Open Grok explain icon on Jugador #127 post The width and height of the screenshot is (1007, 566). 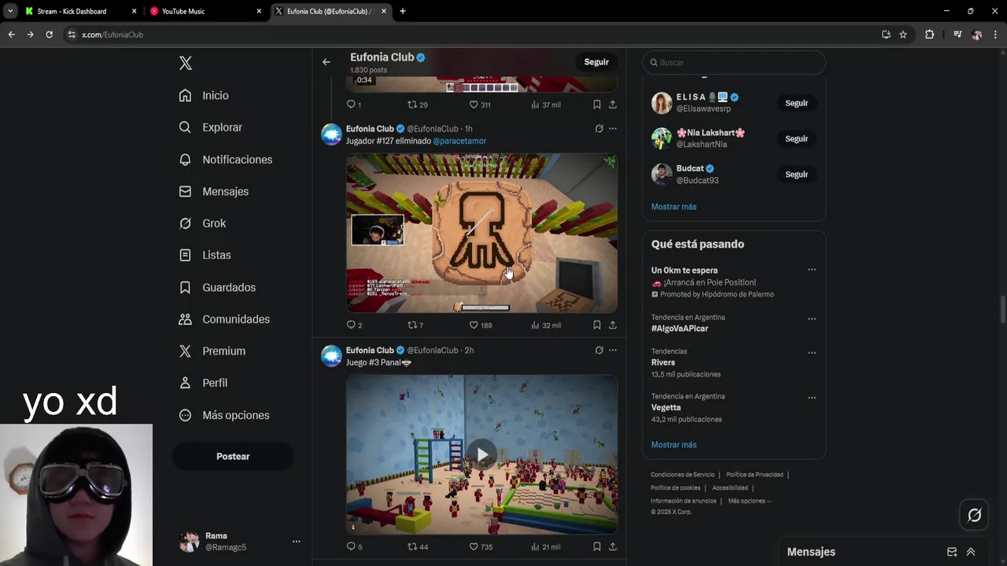(599, 129)
